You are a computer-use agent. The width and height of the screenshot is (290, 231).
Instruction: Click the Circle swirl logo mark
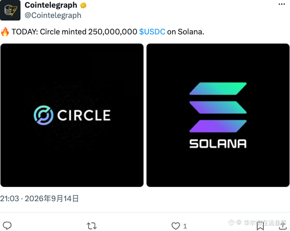point(44,115)
